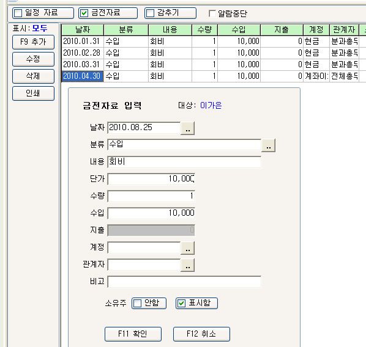Uncheck the 표시함 checkbox
Image resolution: width=366 pixels, height=347 pixels.
point(196,303)
